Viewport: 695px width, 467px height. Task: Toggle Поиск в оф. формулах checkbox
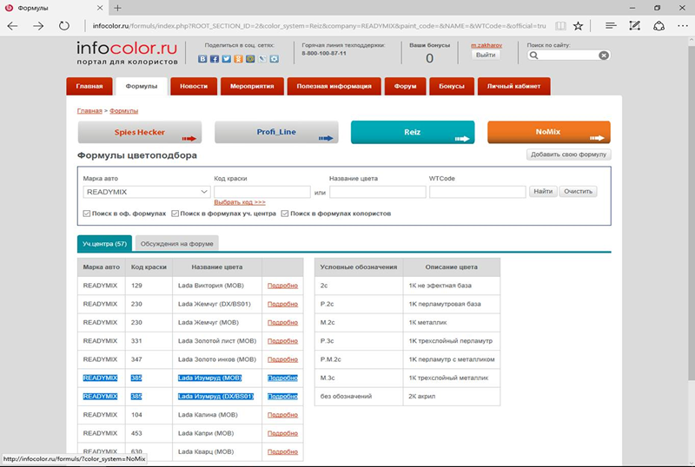[86, 214]
